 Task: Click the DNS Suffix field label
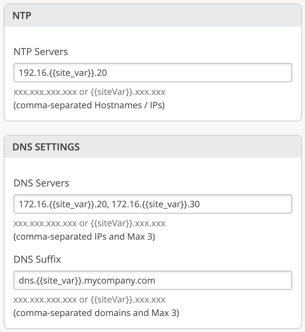37,259
